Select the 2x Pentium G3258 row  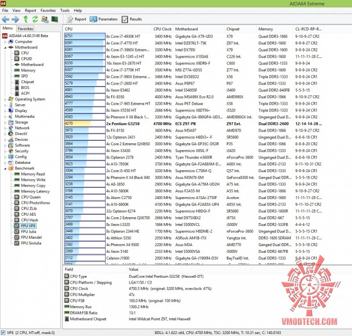click(x=193, y=124)
